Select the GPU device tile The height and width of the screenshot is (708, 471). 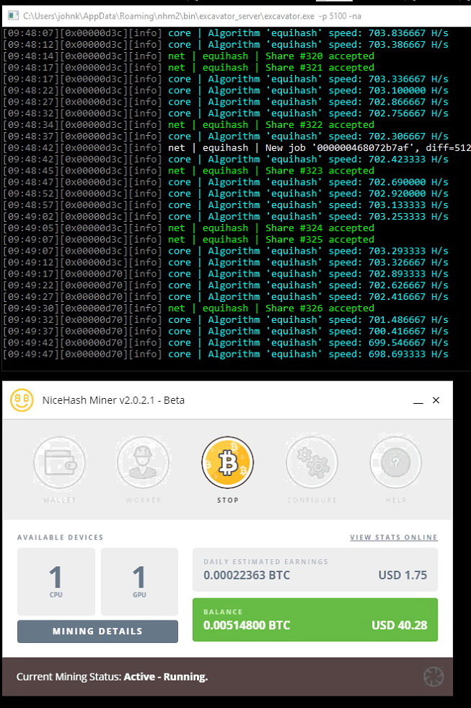click(139, 581)
